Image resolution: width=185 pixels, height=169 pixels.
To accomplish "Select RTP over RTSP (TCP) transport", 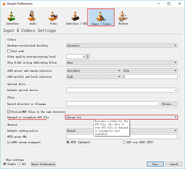I will (x=124, y=142).
